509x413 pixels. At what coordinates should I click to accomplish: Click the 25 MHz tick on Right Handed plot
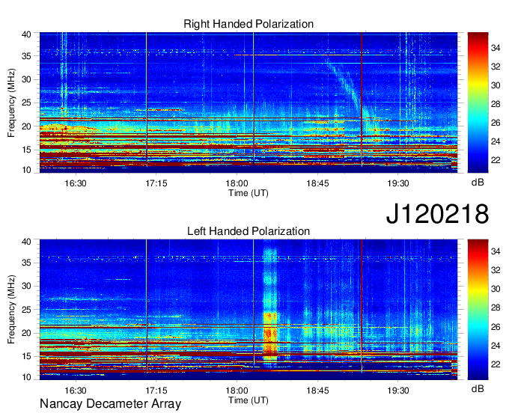click(x=26, y=103)
